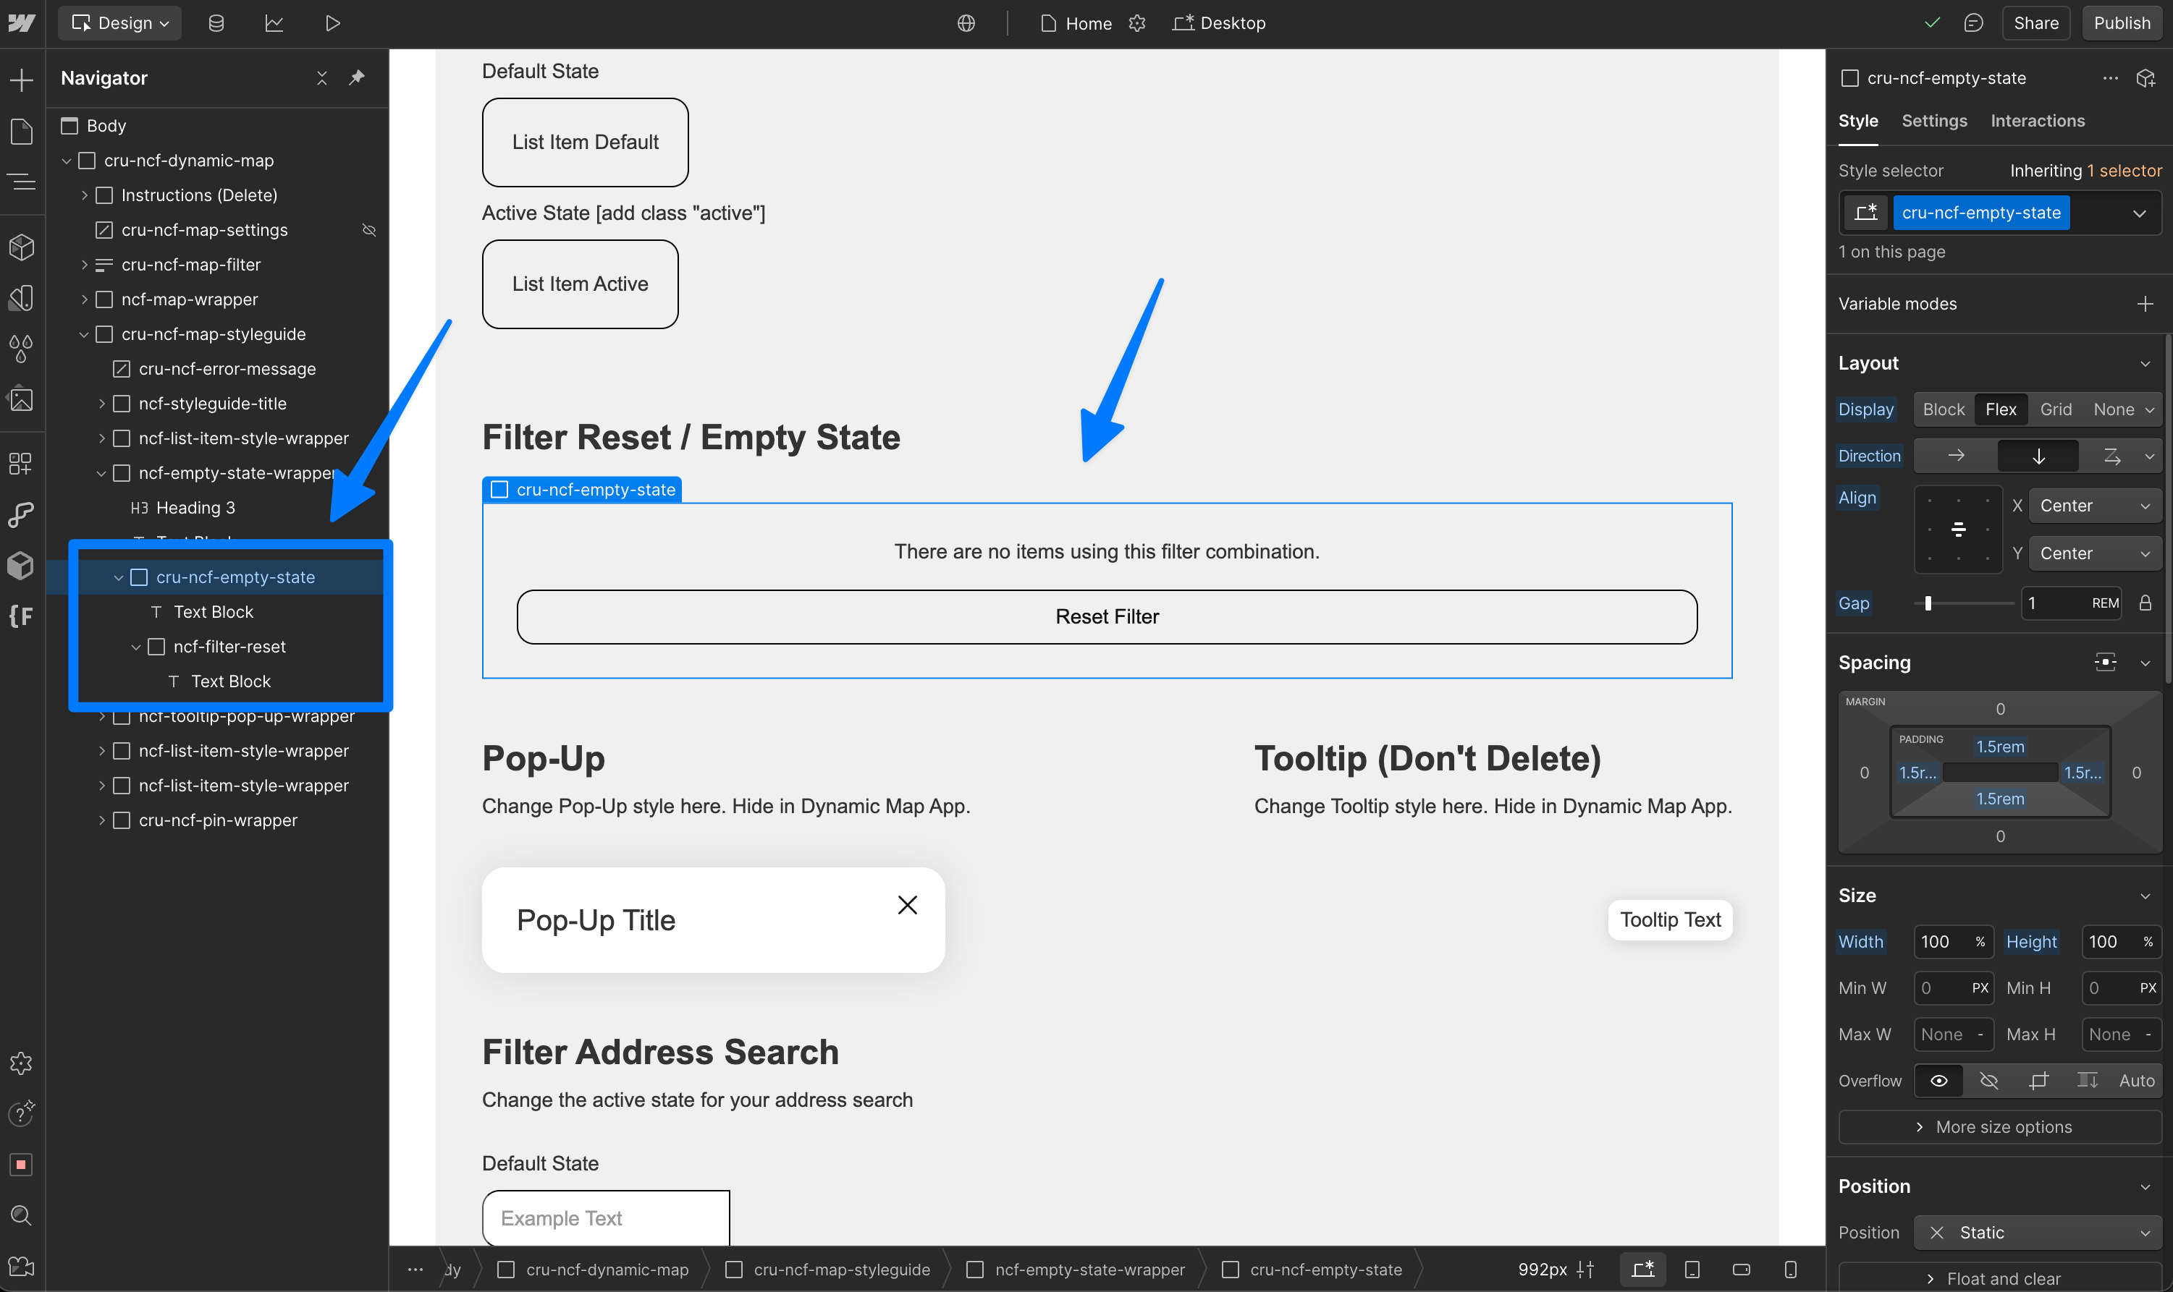Viewport: 2173px width, 1292px height.
Task: Close the Pop-Up with X
Action: [908, 906]
